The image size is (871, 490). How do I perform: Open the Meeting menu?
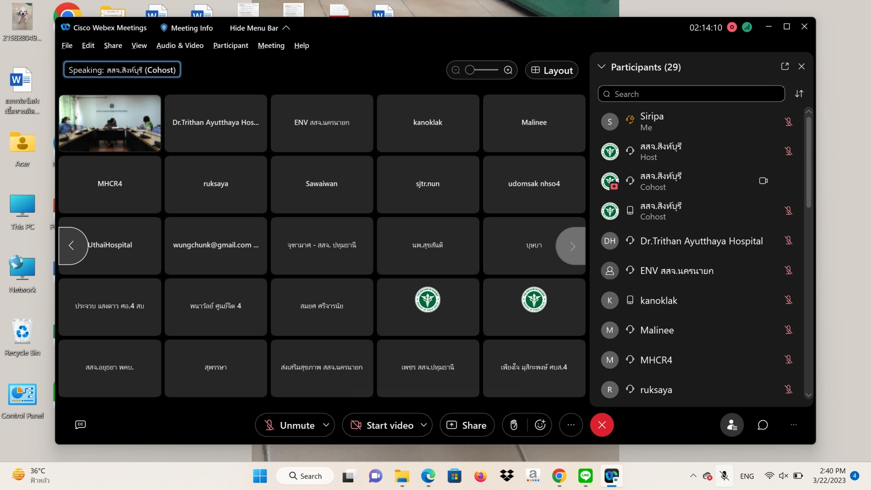pos(271,46)
